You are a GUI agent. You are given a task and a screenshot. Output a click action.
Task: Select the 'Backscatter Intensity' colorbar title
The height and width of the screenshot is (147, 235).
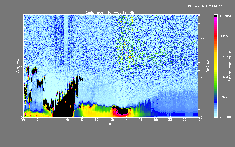[229, 66]
